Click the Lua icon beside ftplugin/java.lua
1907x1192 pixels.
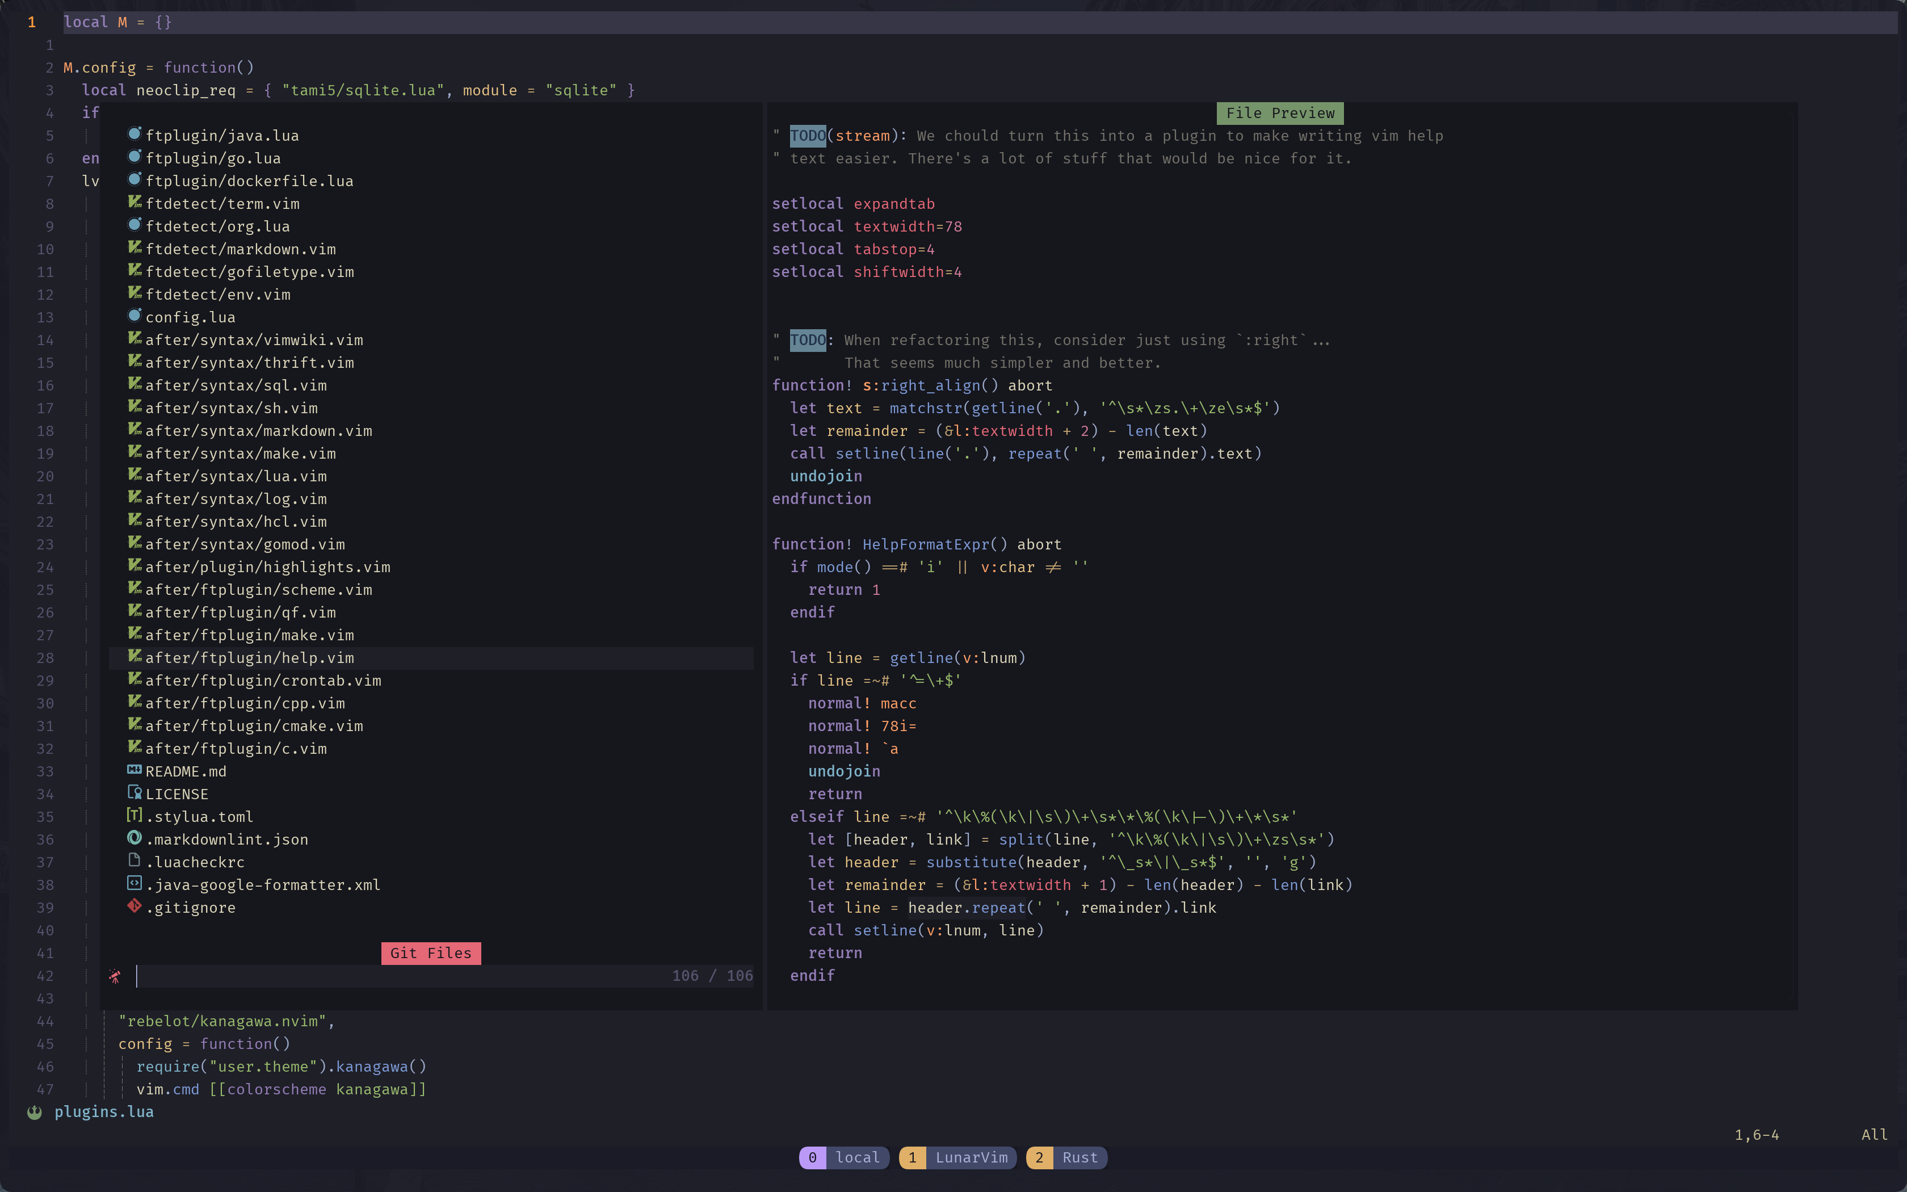coord(135,135)
